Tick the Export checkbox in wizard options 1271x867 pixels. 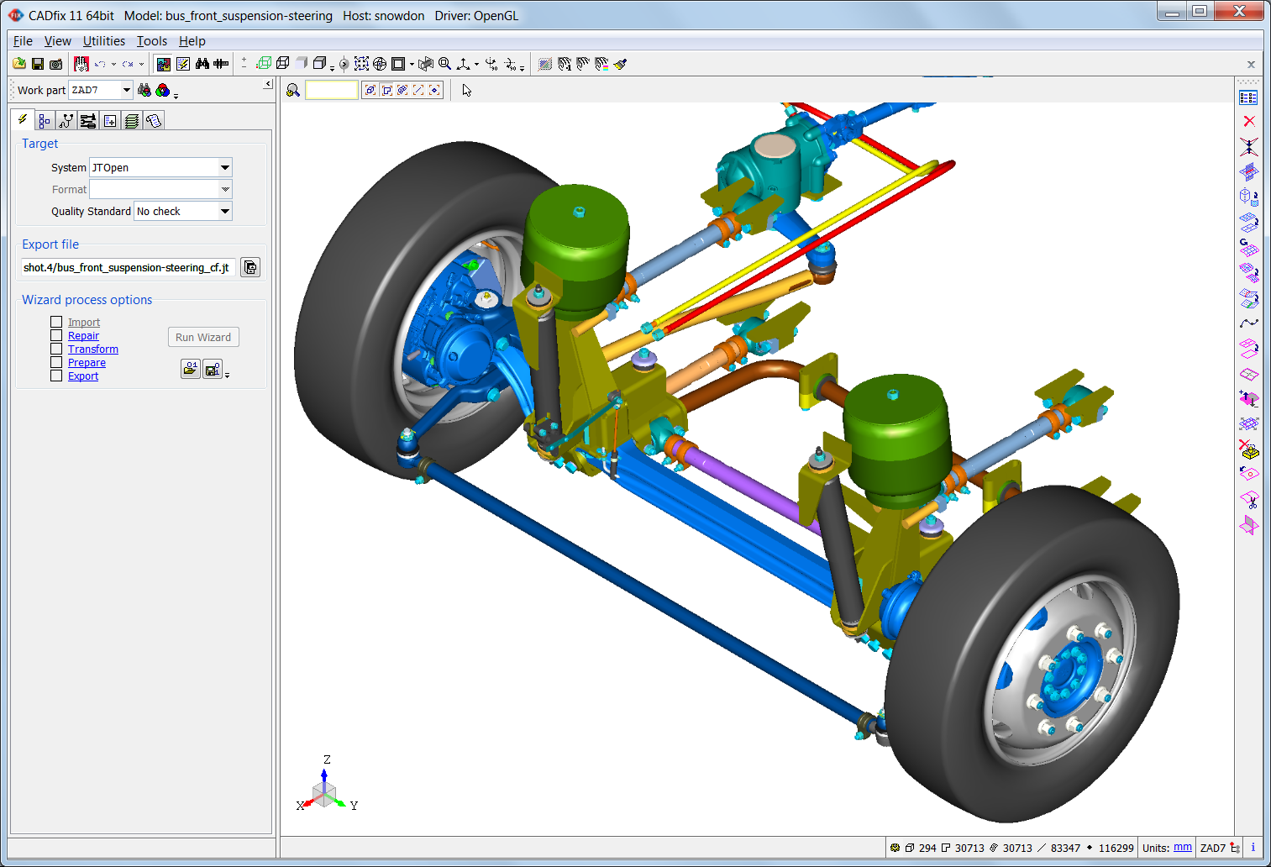[56, 376]
